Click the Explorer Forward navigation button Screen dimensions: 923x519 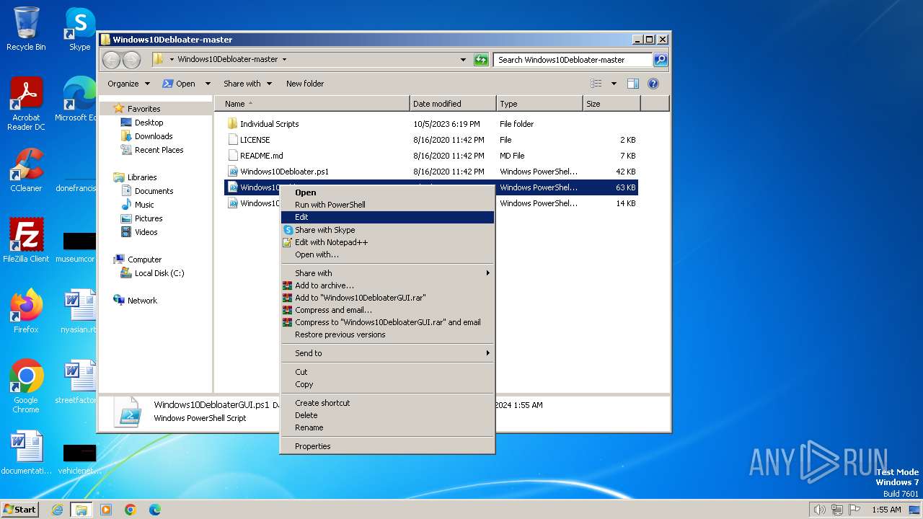tap(131, 60)
